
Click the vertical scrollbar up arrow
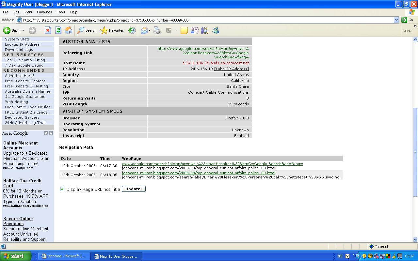pyautogui.click(x=415, y=39)
